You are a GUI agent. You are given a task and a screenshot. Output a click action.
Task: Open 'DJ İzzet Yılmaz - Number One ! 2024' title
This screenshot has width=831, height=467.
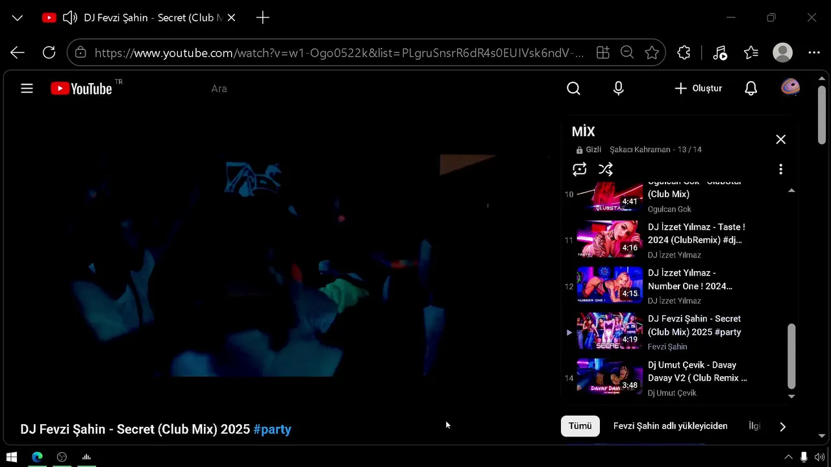690,280
